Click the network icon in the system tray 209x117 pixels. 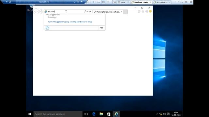point(161,114)
